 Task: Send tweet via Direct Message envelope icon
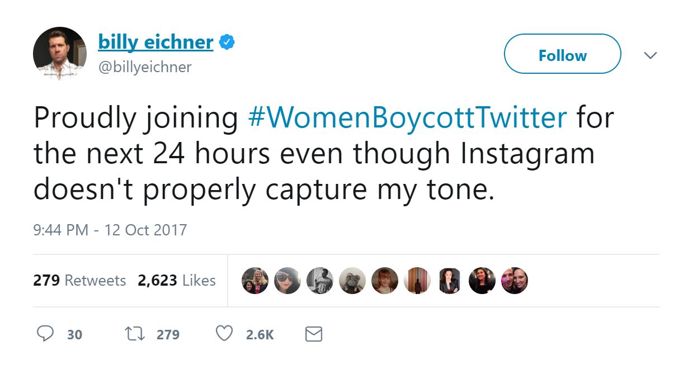[313, 334]
